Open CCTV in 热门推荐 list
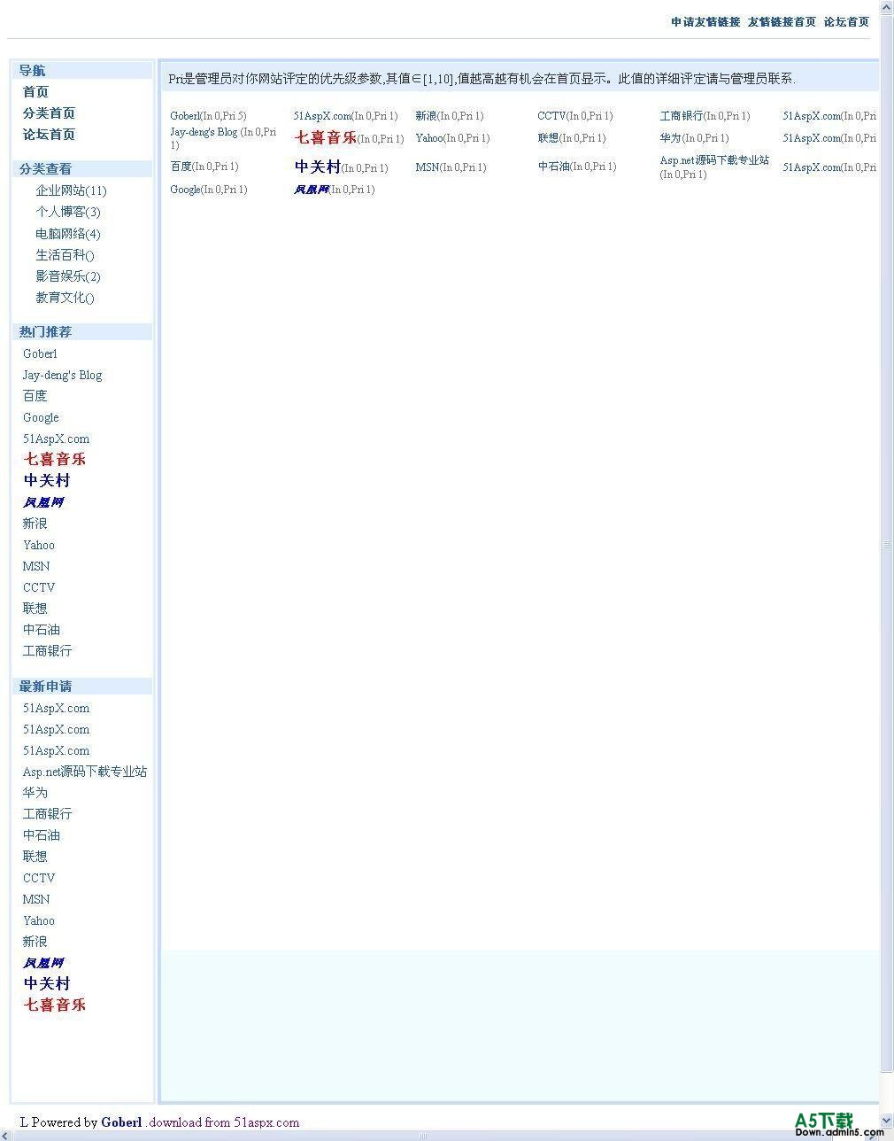Viewport: 894px width, 1141px height. [39, 587]
